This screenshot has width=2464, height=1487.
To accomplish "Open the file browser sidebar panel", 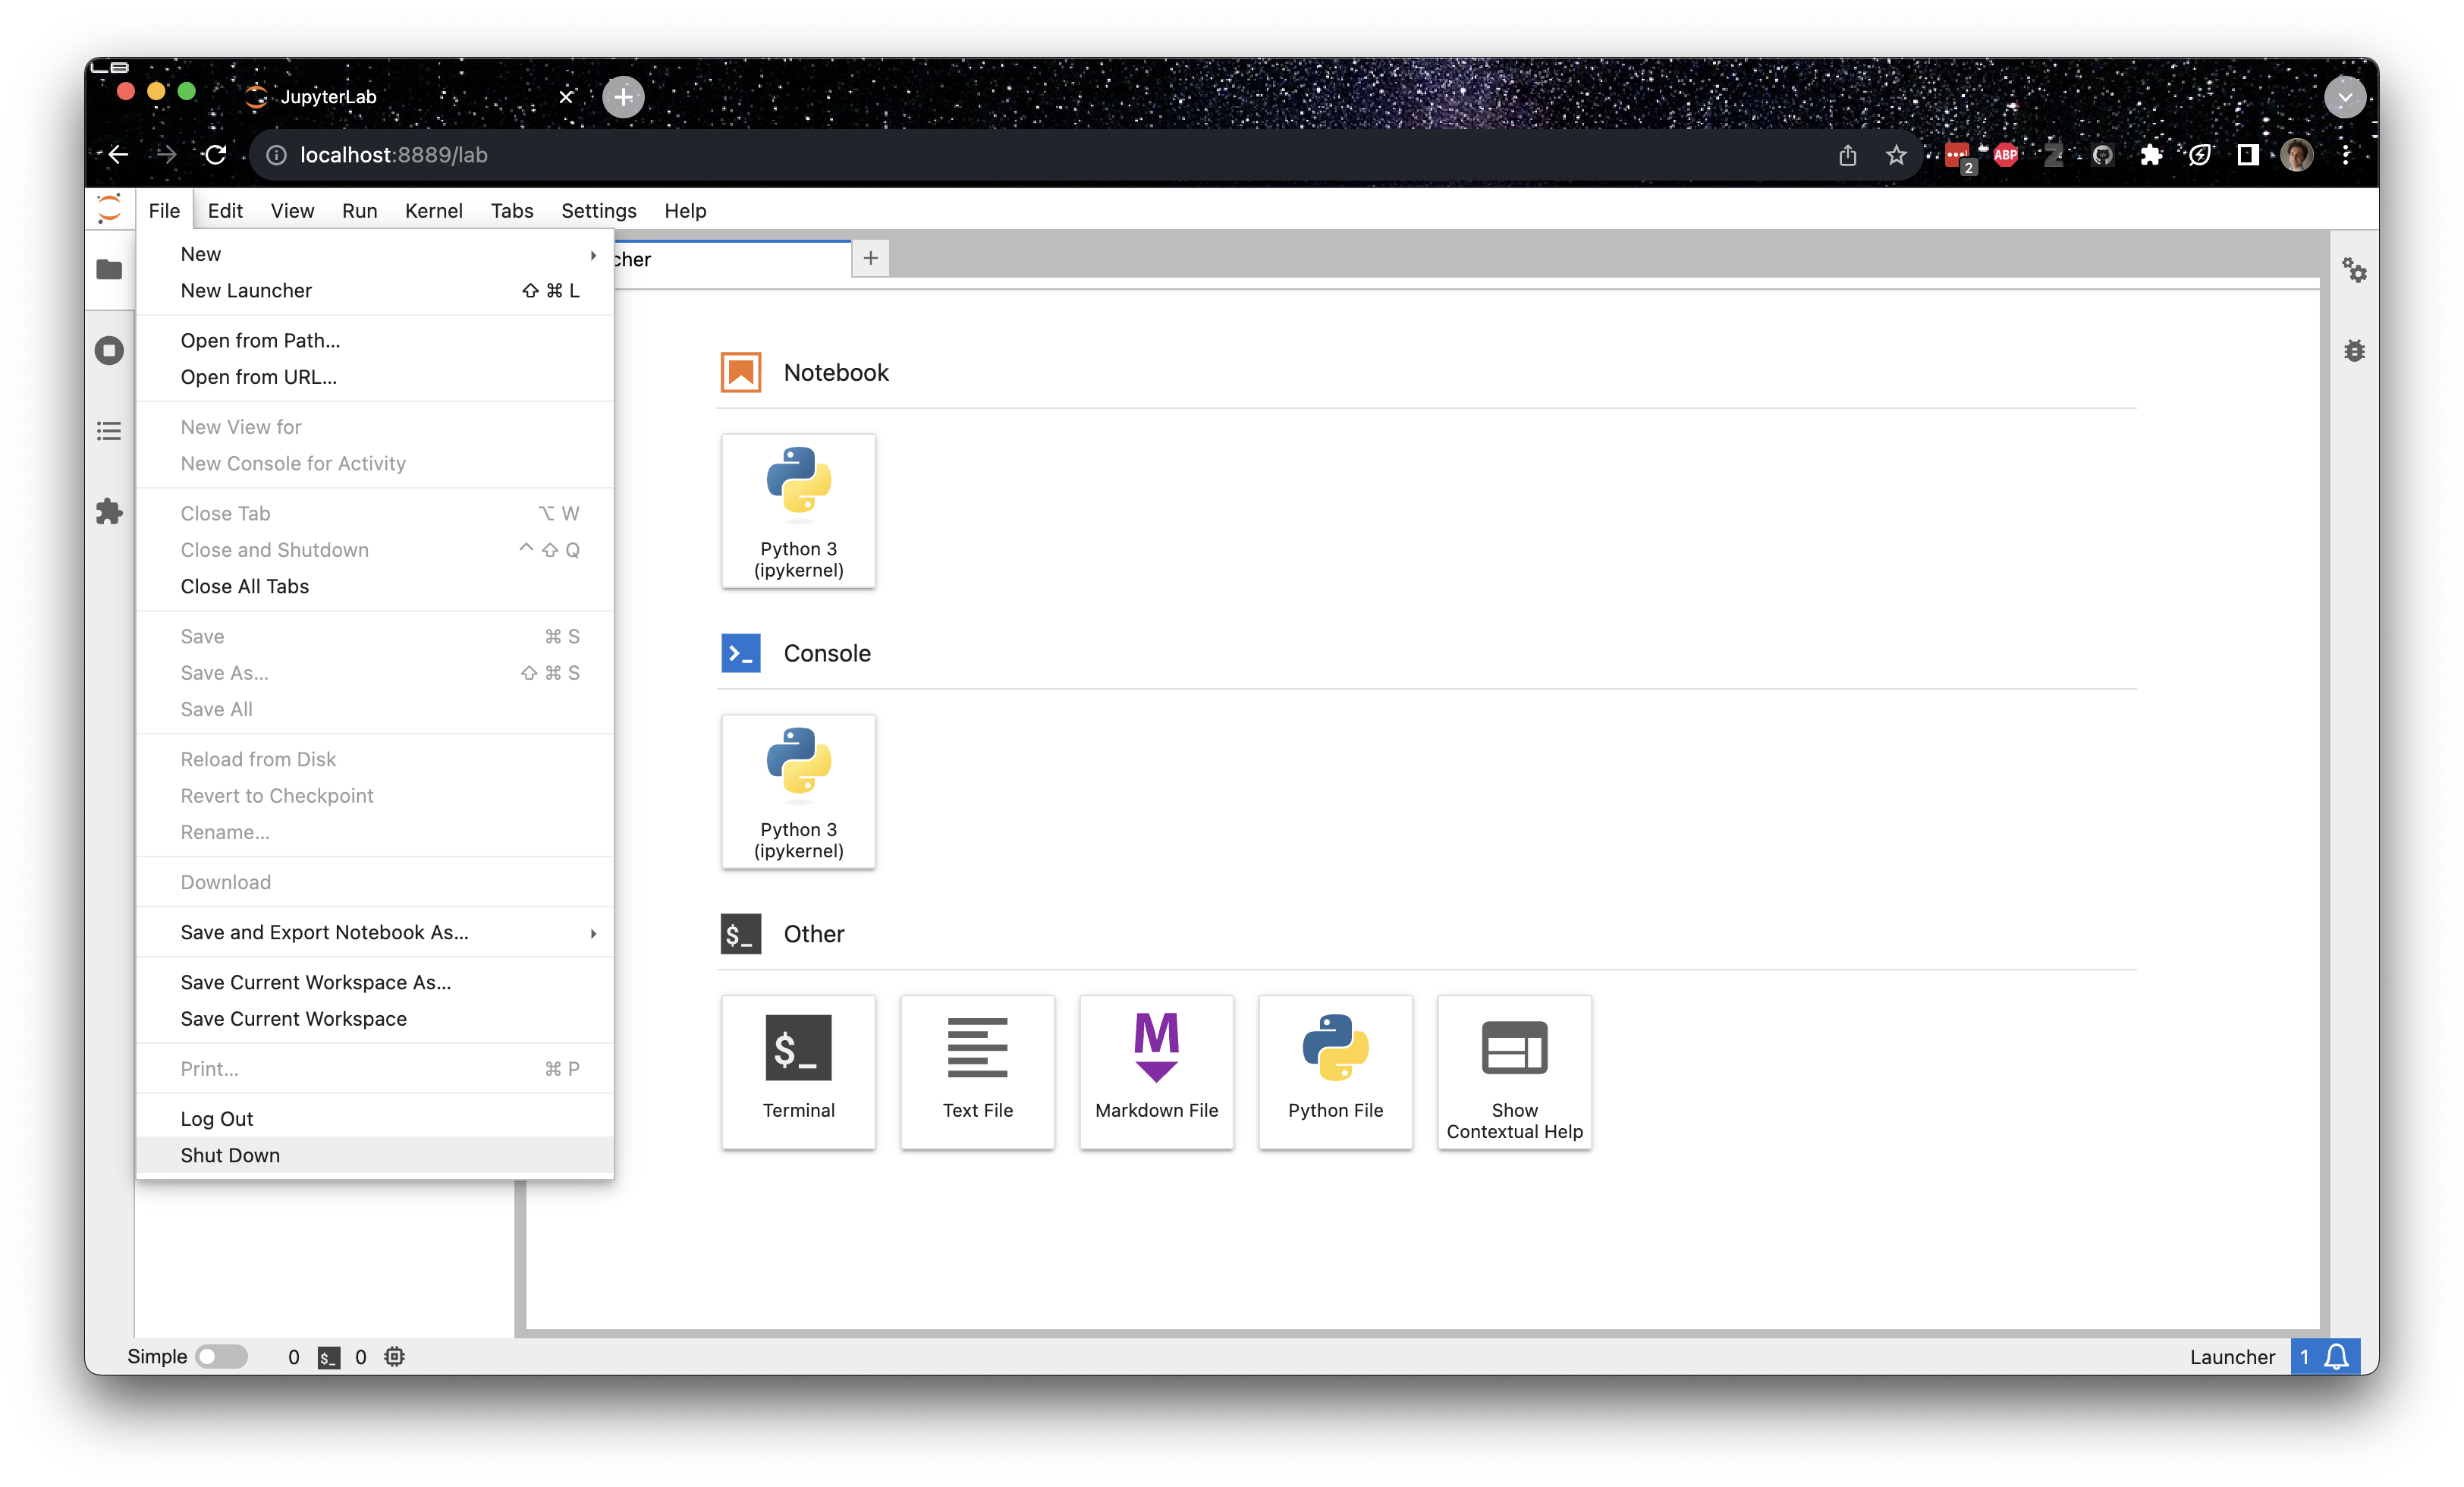I will pyautogui.click(x=109, y=269).
